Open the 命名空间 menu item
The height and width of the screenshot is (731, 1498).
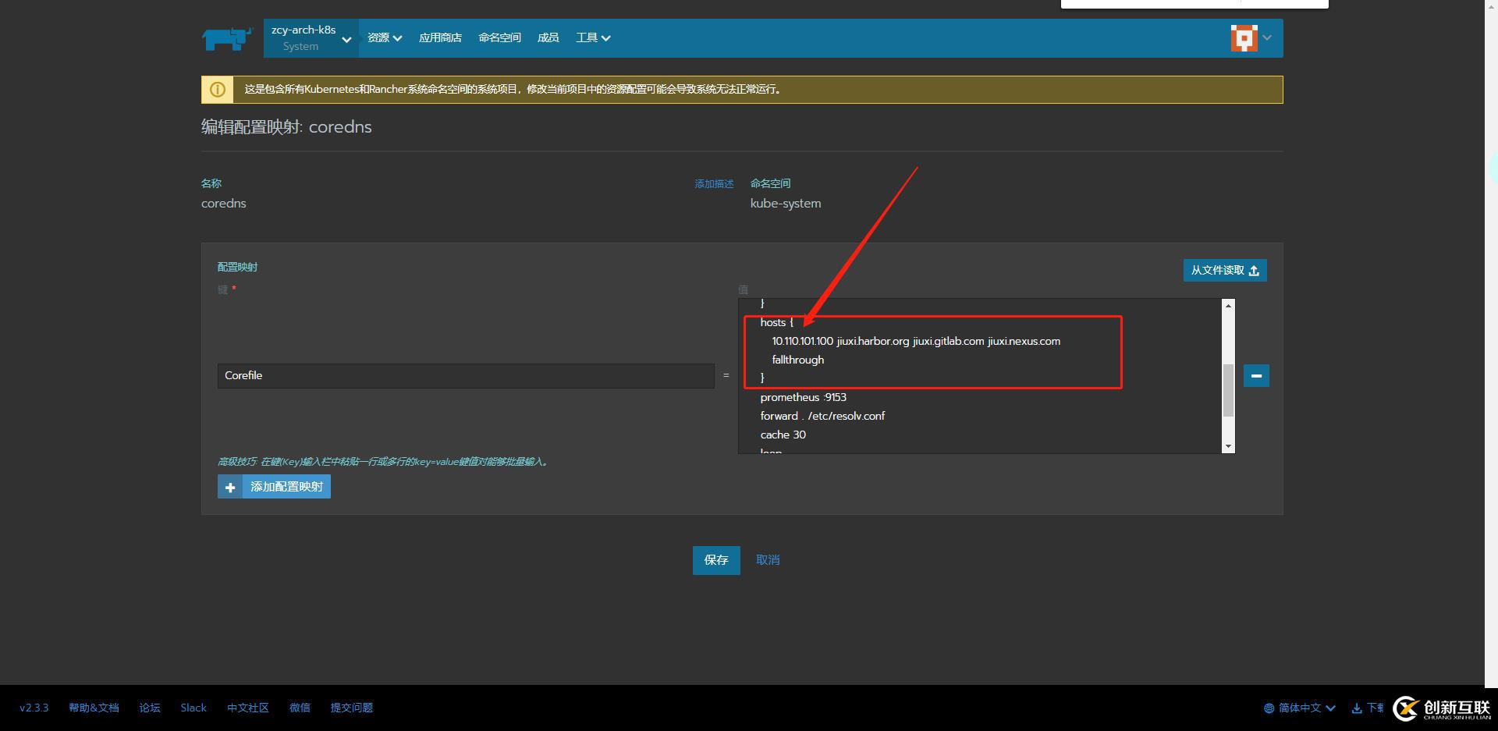(499, 38)
